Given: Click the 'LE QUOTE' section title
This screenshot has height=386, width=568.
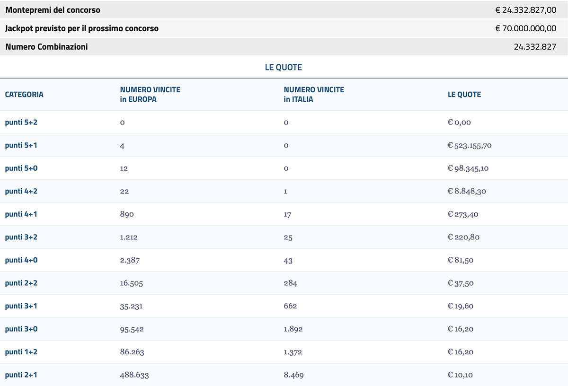Looking at the screenshot, I should [x=283, y=67].
